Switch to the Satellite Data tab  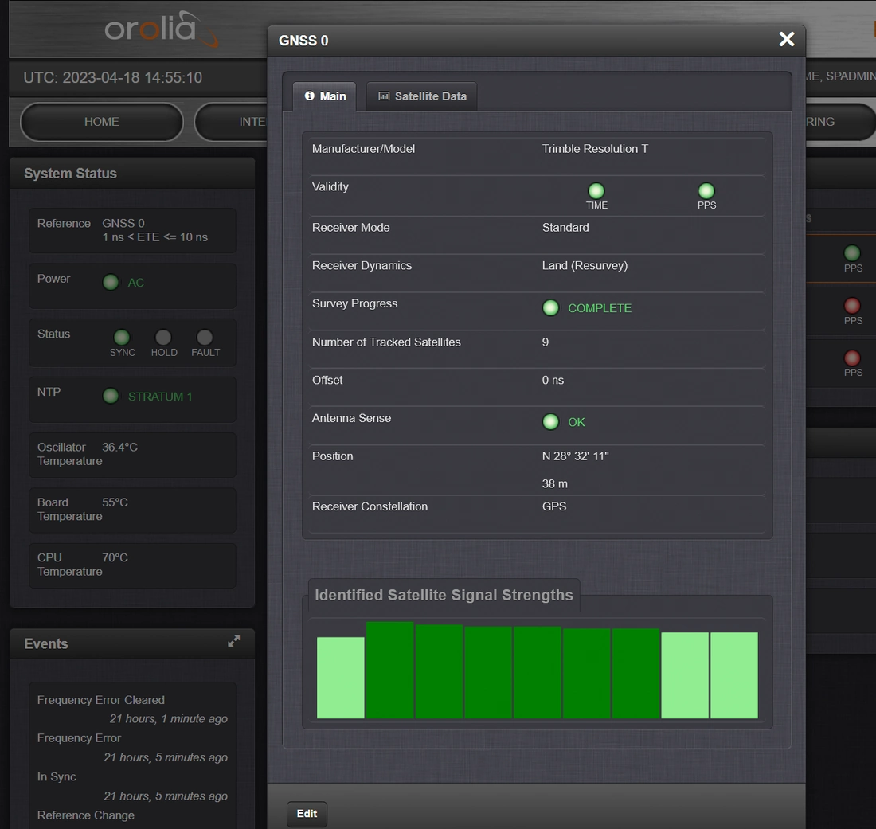[422, 96]
